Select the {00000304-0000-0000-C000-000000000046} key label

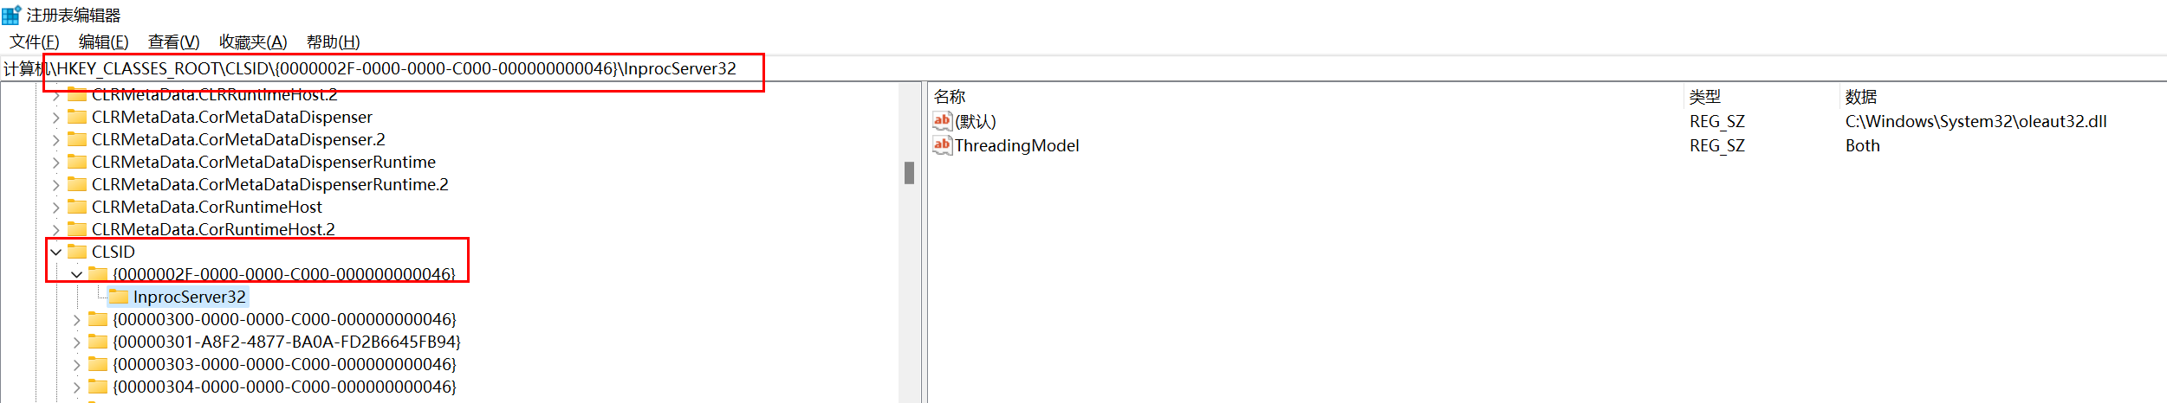click(x=284, y=387)
